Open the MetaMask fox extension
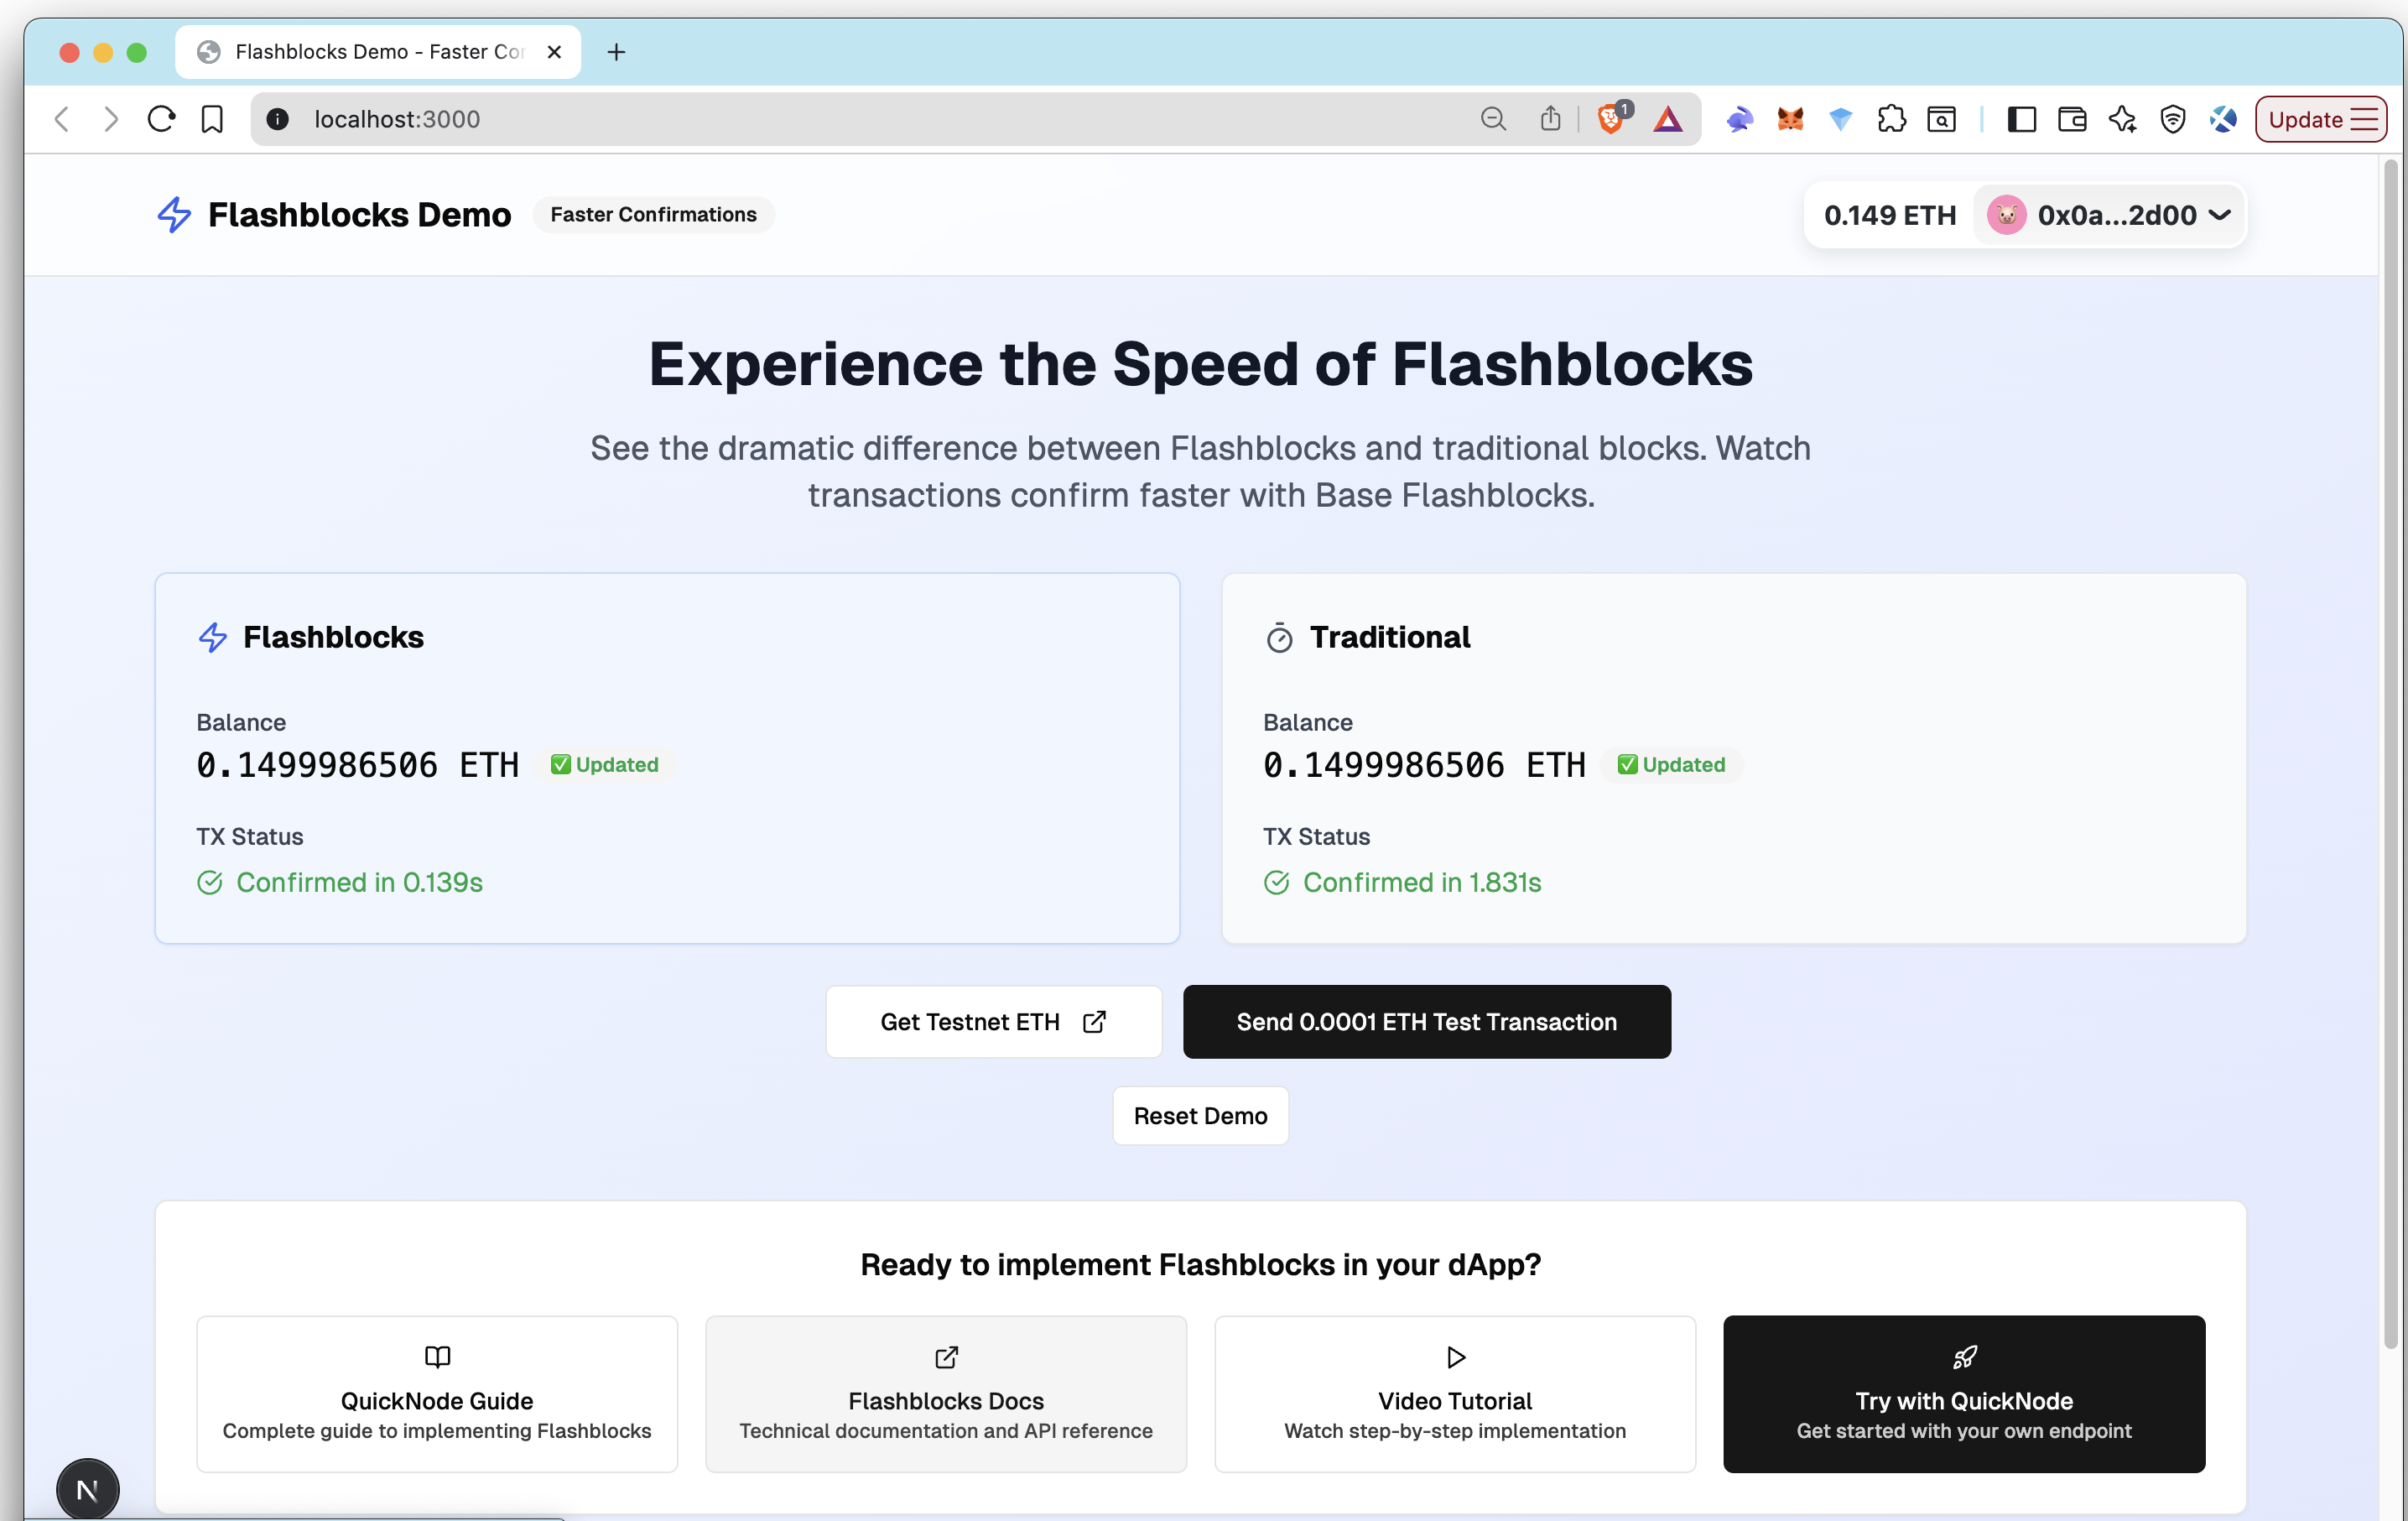Screen dimensions: 2408x1521 coord(1789,119)
